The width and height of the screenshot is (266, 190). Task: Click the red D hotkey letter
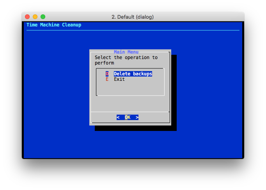(x=107, y=74)
